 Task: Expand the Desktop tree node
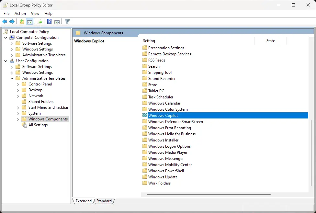pos(18,90)
